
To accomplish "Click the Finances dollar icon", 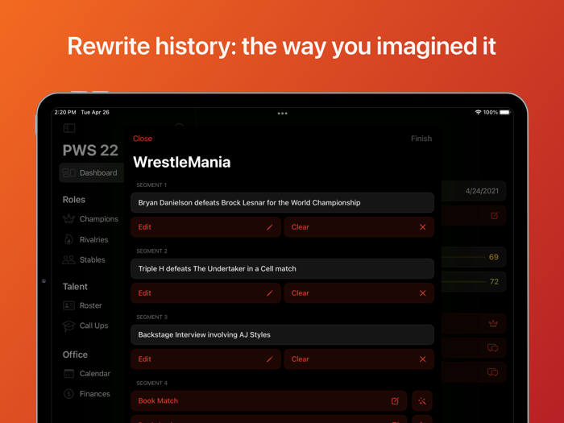I will pyautogui.click(x=68, y=394).
